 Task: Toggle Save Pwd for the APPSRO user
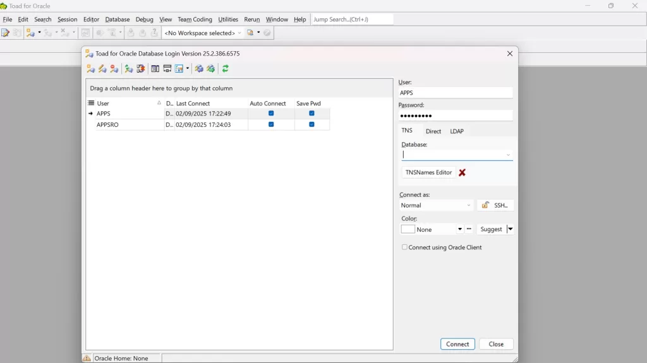[x=311, y=124]
